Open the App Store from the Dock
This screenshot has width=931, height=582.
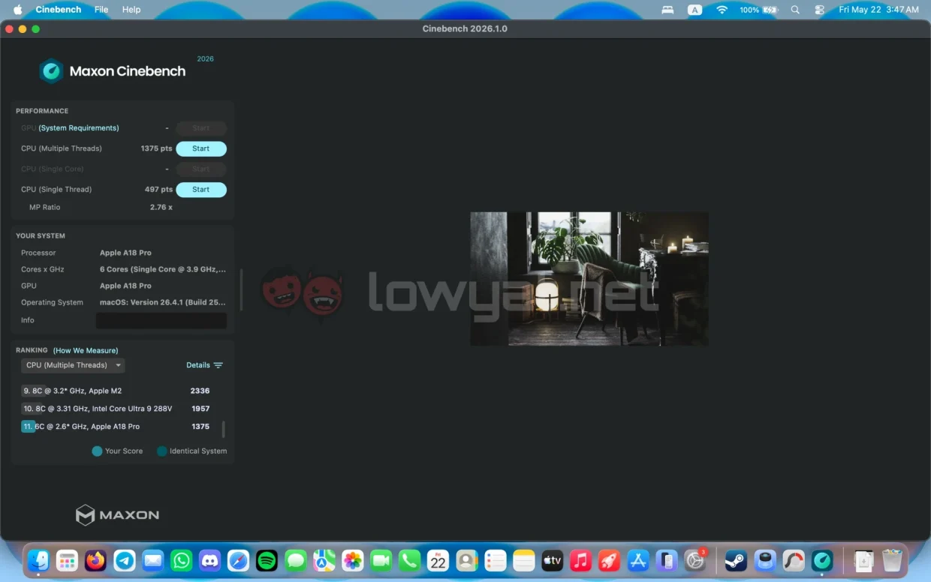point(637,560)
